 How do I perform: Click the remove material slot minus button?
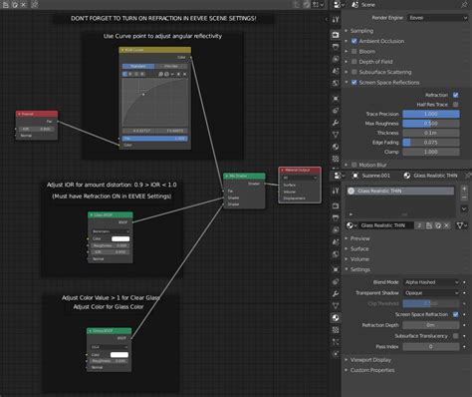(x=464, y=198)
